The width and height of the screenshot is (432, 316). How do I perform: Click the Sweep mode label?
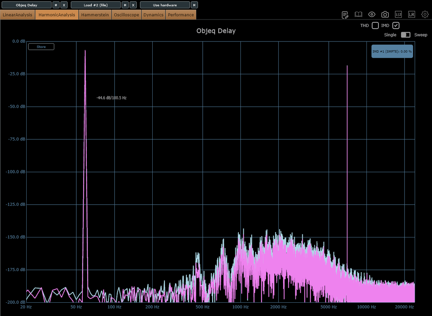(421, 35)
